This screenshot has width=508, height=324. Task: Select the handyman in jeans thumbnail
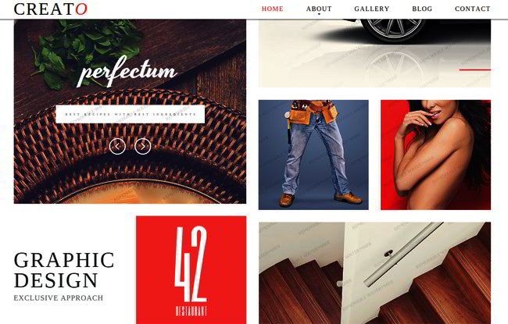(x=313, y=155)
